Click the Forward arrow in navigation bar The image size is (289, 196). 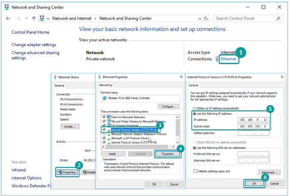pos(18,18)
